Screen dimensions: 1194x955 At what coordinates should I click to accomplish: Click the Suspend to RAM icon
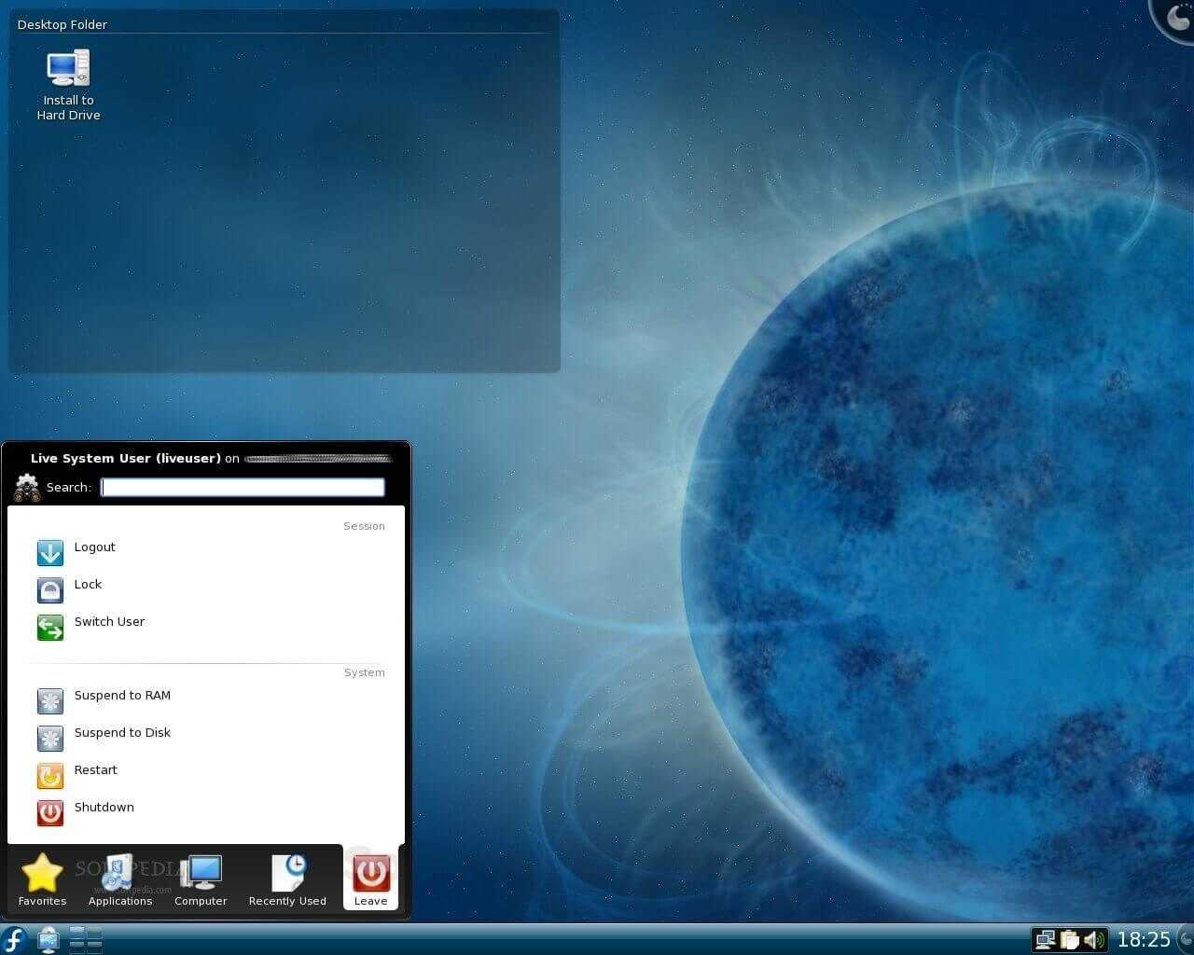50,700
